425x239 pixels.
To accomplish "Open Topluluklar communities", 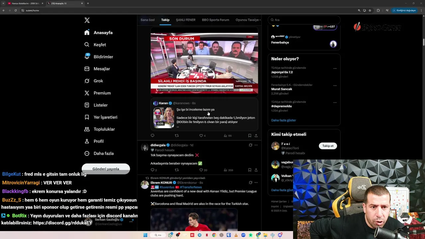I will pyautogui.click(x=100, y=129).
